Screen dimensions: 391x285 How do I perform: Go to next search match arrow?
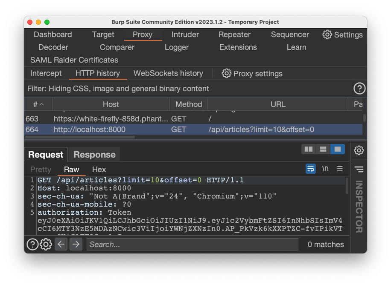coord(76,245)
